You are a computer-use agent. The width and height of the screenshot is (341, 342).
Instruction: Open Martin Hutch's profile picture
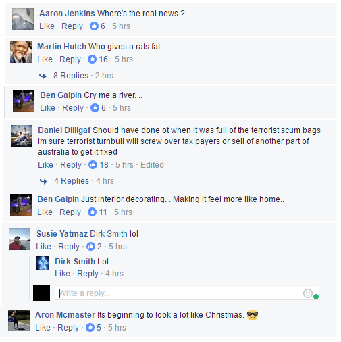21,52
